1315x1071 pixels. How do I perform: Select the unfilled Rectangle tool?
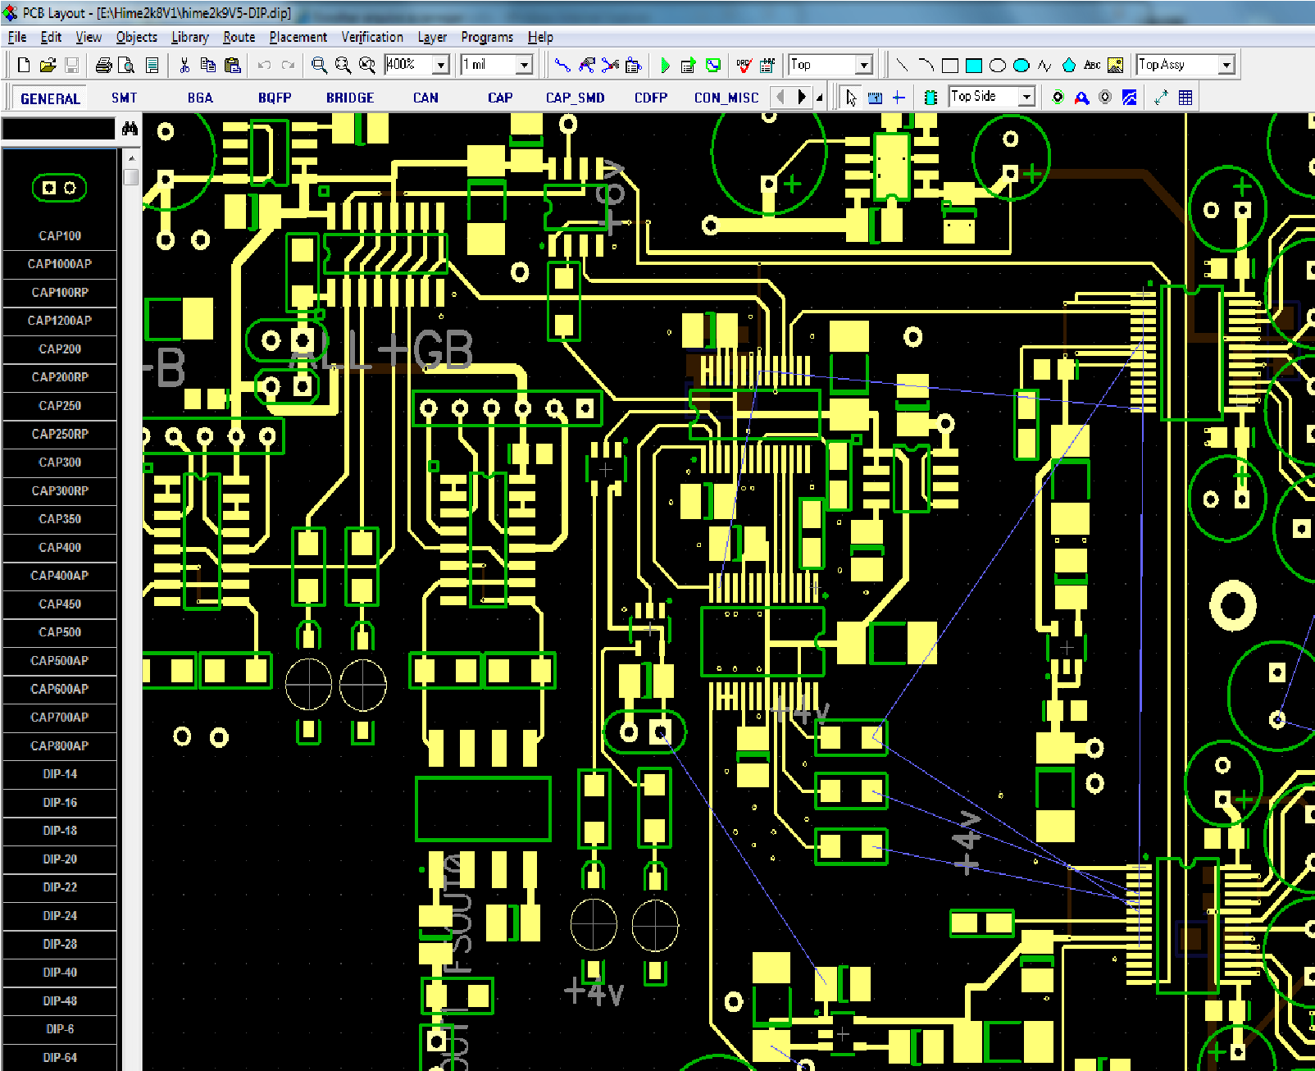point(950,65)
